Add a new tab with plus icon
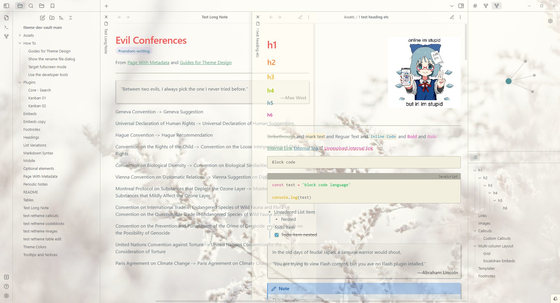The height and width of the screenshot is (303, 560). click(x=106, y=6)
